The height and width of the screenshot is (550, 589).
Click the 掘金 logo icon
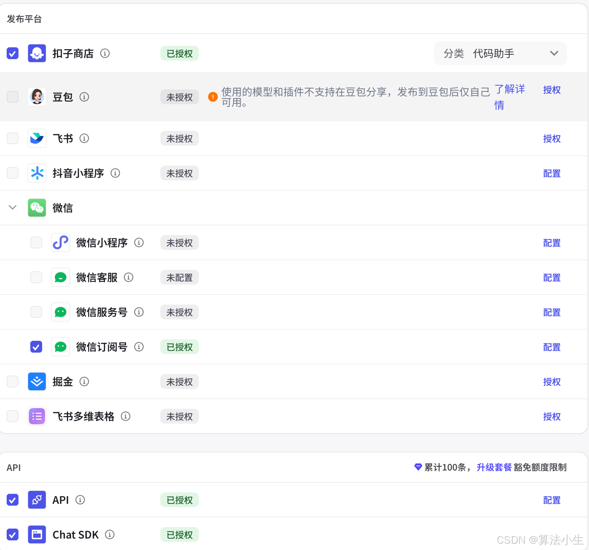37,381
